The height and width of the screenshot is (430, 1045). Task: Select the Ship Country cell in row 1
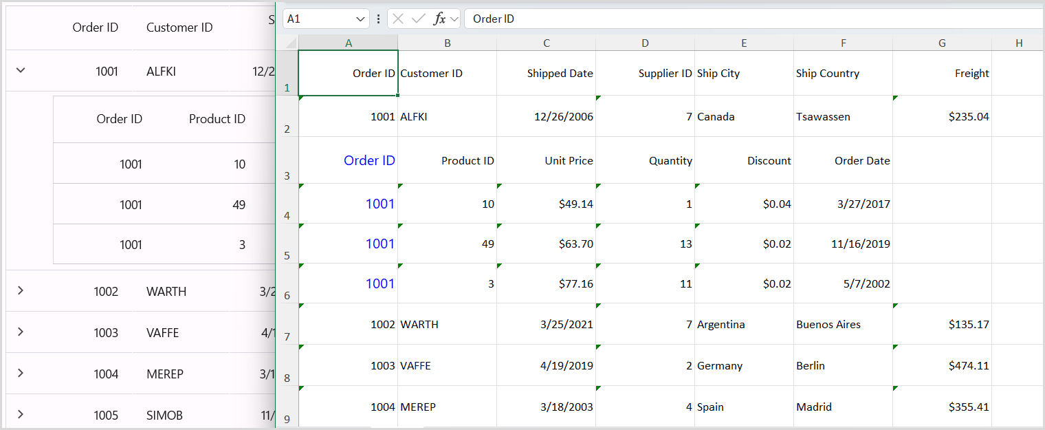point(844,73)
